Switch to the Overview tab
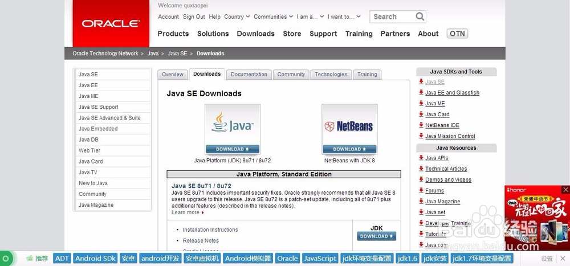 [x=173, y=75]
